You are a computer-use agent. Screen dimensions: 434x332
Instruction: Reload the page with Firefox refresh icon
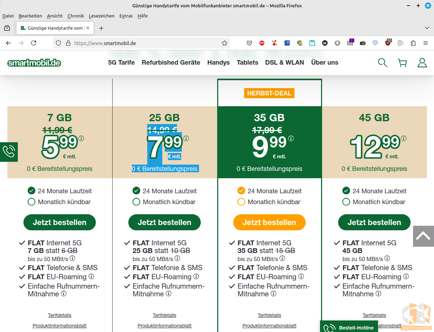(x=34, y=43)
